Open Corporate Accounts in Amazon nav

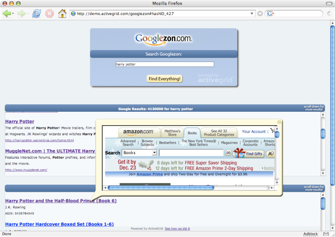[250, 143]
